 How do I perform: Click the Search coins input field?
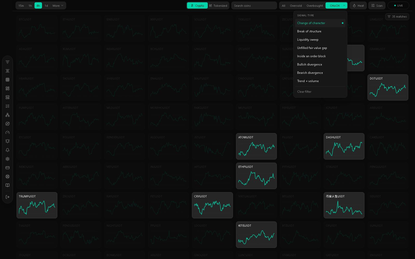coord(254,5)
